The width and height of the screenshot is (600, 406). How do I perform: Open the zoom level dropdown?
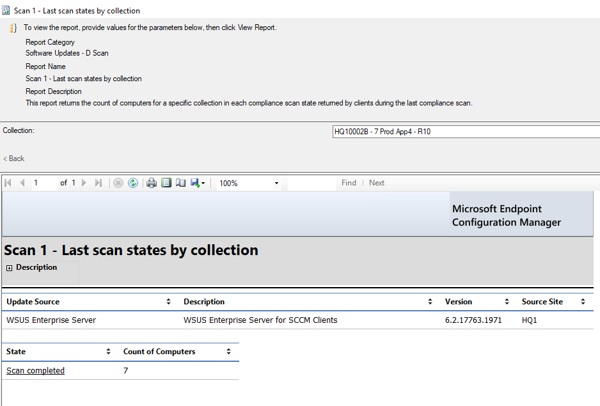(x=276, y=183)
